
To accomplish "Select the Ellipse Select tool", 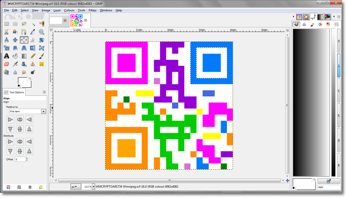I will tap(15, 24).
